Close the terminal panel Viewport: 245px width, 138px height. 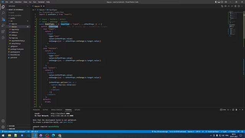pyautogui.click(x=242, y=110)
